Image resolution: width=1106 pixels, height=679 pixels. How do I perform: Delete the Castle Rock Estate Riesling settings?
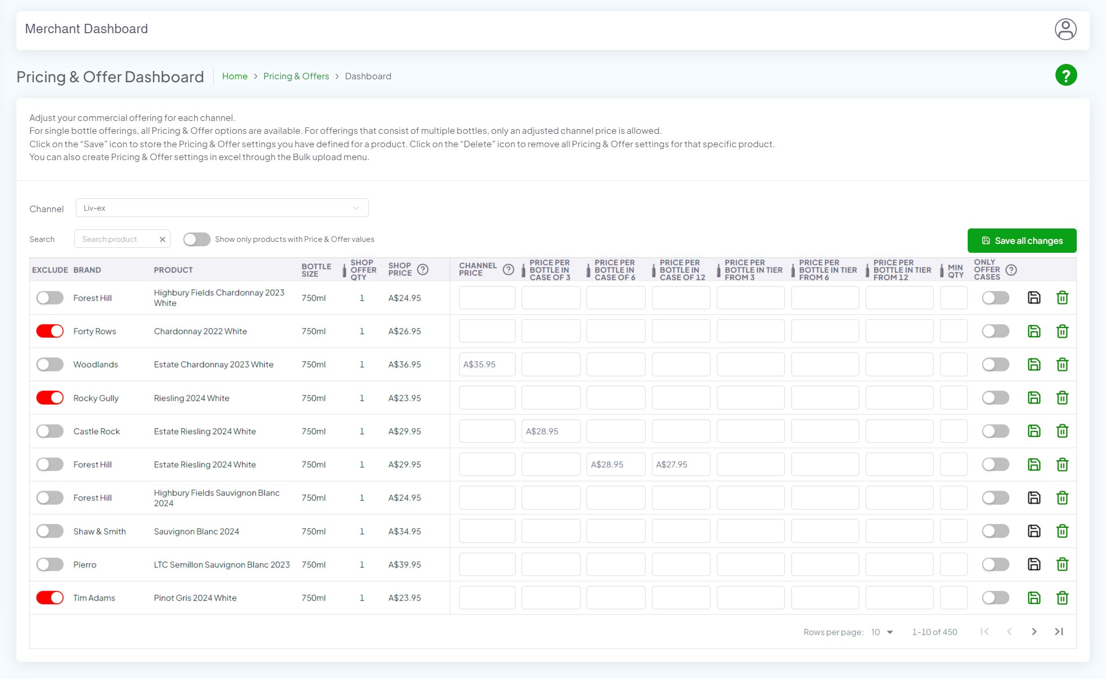click(x=1062, y=431)
